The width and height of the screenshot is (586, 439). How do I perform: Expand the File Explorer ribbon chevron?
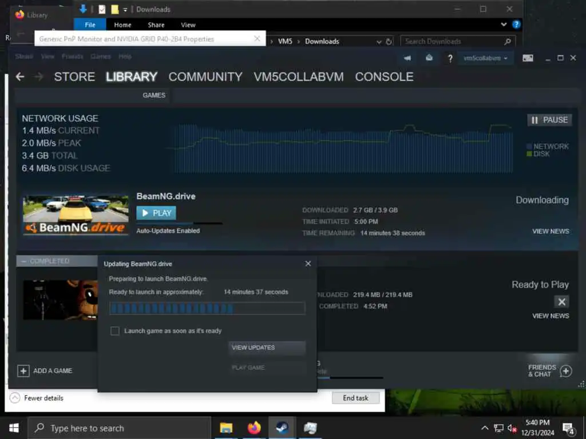click(504, 25)
